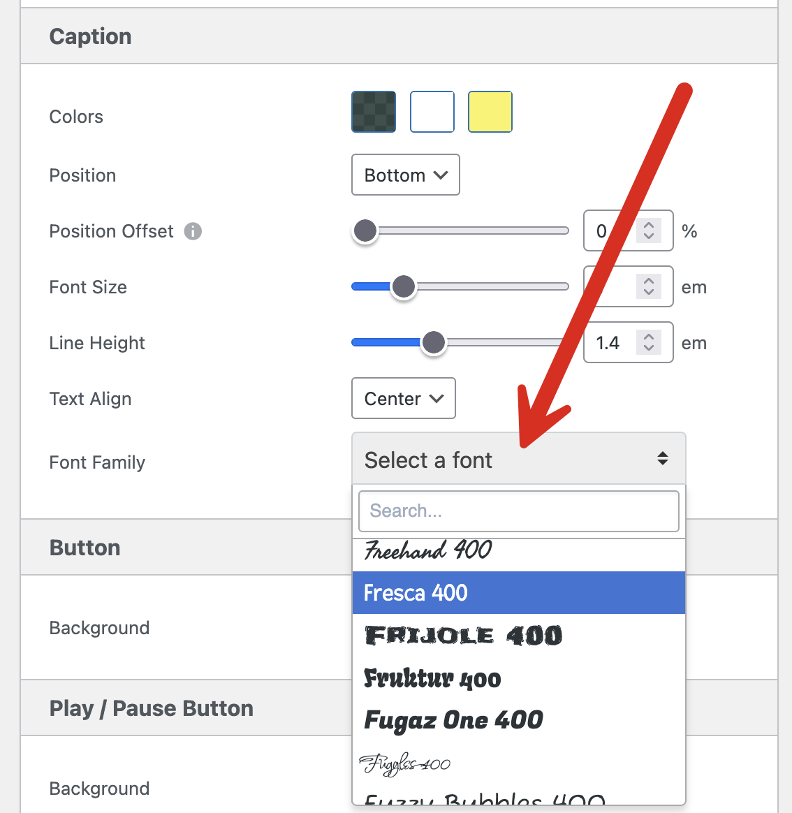Open the yellow caption color swatch
Screen dimensions: 792x813
tap(490, 112)
